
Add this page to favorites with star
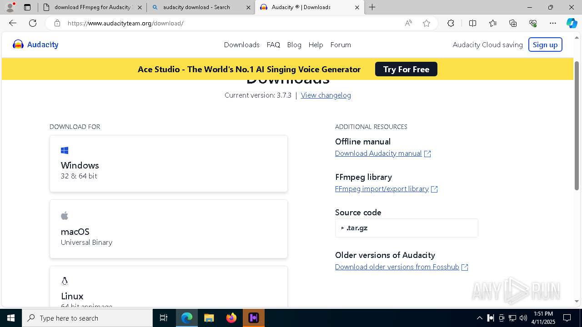426,23
